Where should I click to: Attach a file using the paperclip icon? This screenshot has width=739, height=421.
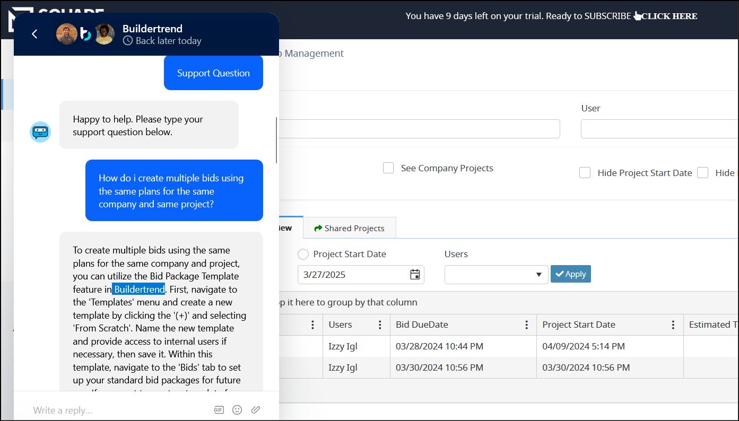point(256,410)
